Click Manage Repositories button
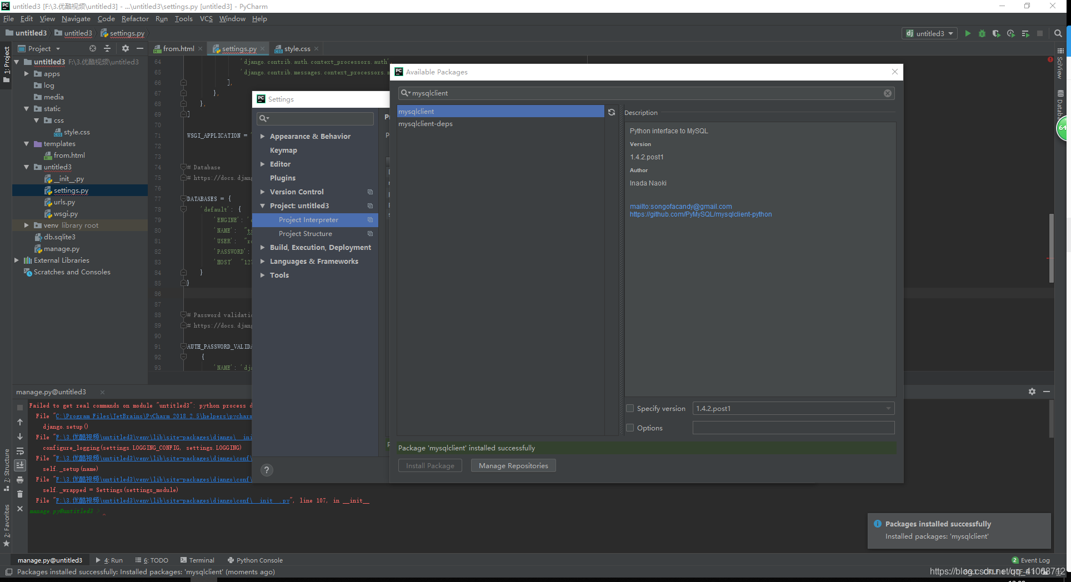 click(x=513, y=466)
